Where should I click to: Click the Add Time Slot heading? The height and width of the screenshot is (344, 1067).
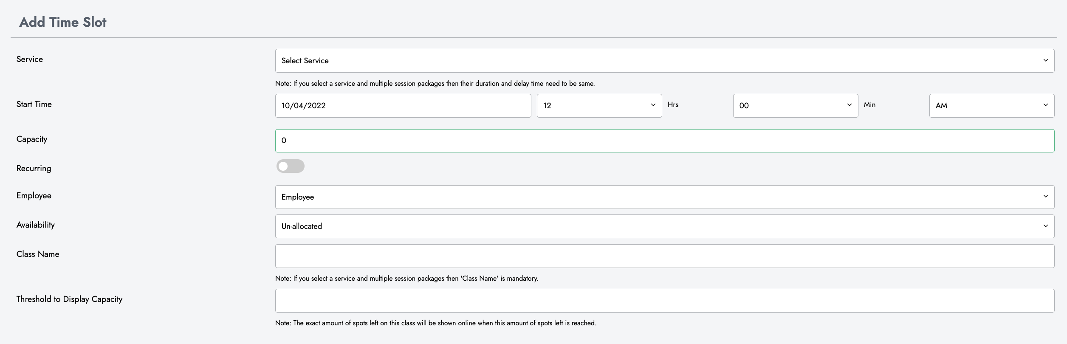point(63,22)
